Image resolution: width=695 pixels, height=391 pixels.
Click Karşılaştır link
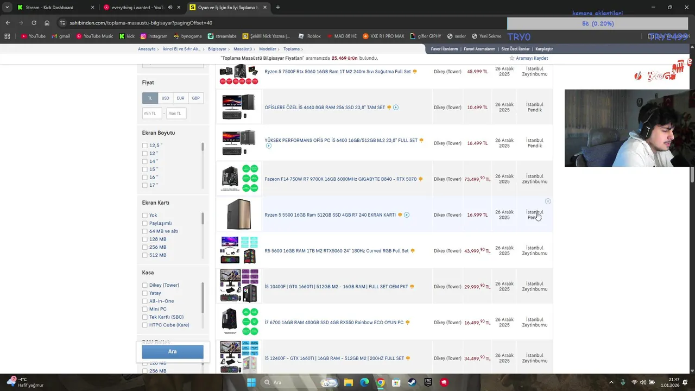[544, 49]
